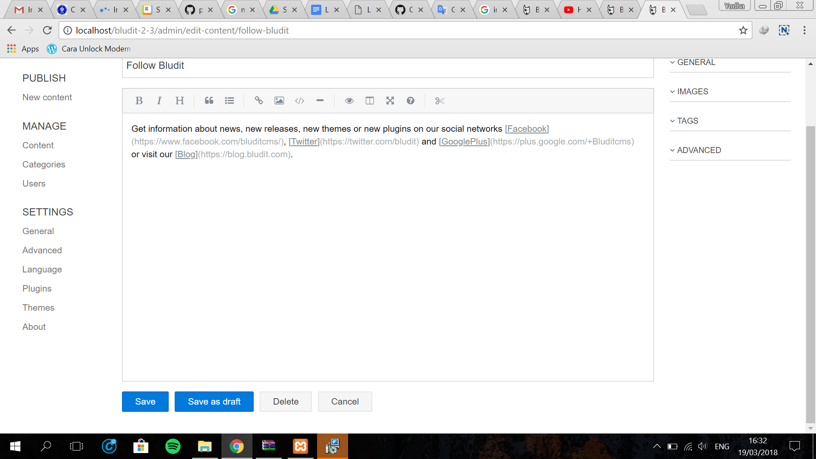The image size is (816, 459).
Task: Insert a heading with H icon
Action: pos(179,101)
